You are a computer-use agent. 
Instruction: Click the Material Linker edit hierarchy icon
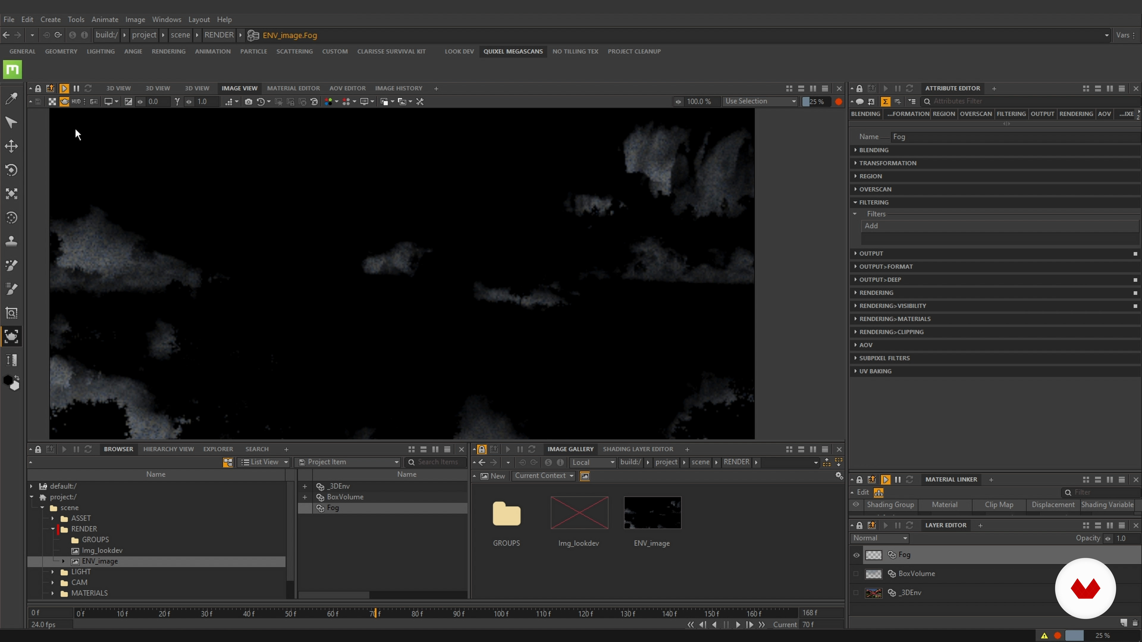[x=878, y=492]
